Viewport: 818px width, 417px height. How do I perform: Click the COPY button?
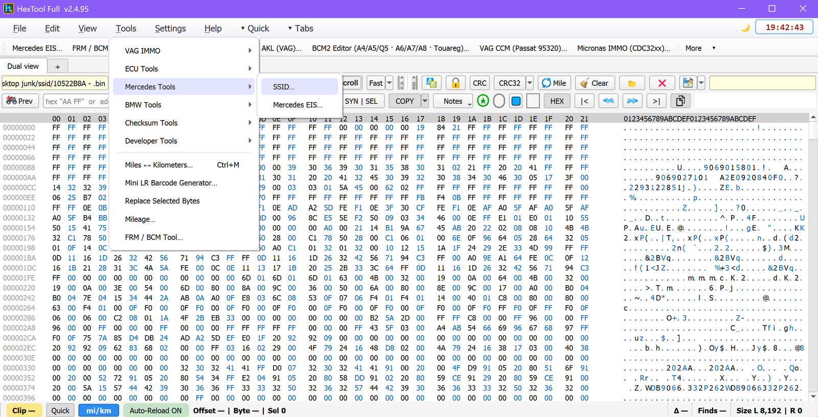pyautogui.click(x=404, y=101)
